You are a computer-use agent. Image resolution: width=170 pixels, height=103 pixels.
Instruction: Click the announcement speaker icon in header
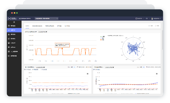147,18
